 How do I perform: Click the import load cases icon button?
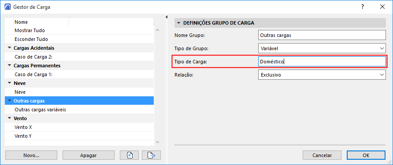tap(129, 155)
